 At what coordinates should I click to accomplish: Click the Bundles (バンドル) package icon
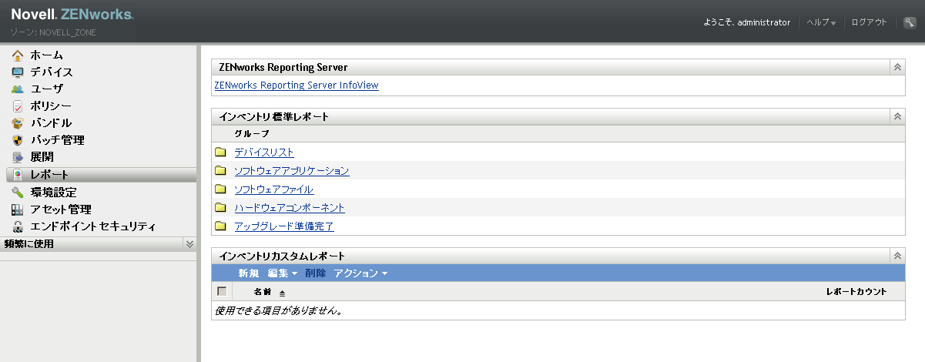[18, 123]
